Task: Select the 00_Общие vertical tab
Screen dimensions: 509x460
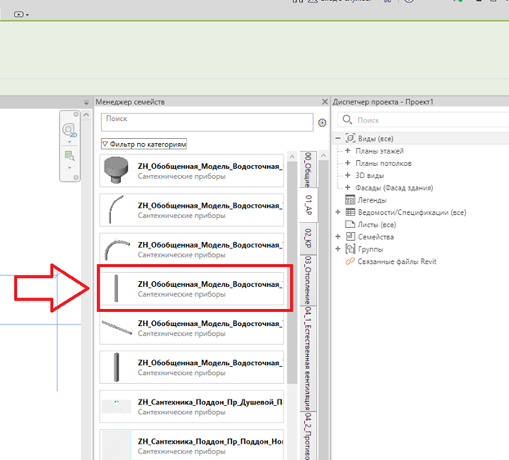Action: pyautogui.click(x=308, y=169)
